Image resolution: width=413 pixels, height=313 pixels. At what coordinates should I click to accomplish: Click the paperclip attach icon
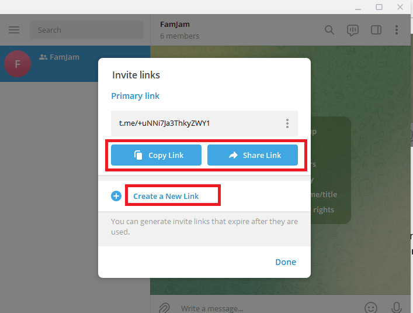164,308
